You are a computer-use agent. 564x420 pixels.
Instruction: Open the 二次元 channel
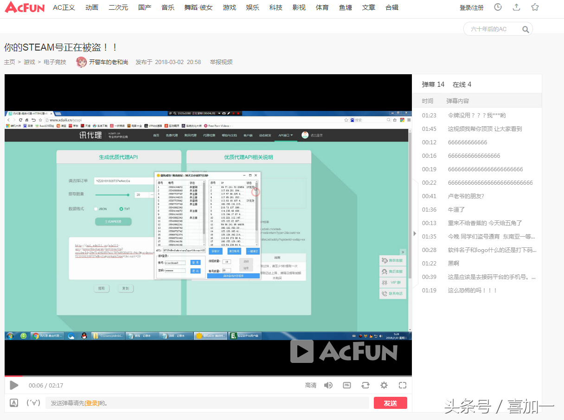pos(118,7)
